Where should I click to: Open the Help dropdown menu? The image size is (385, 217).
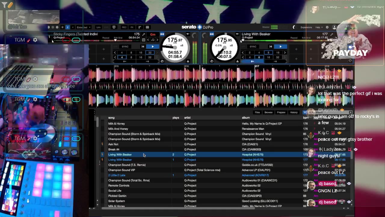point(319,27)
